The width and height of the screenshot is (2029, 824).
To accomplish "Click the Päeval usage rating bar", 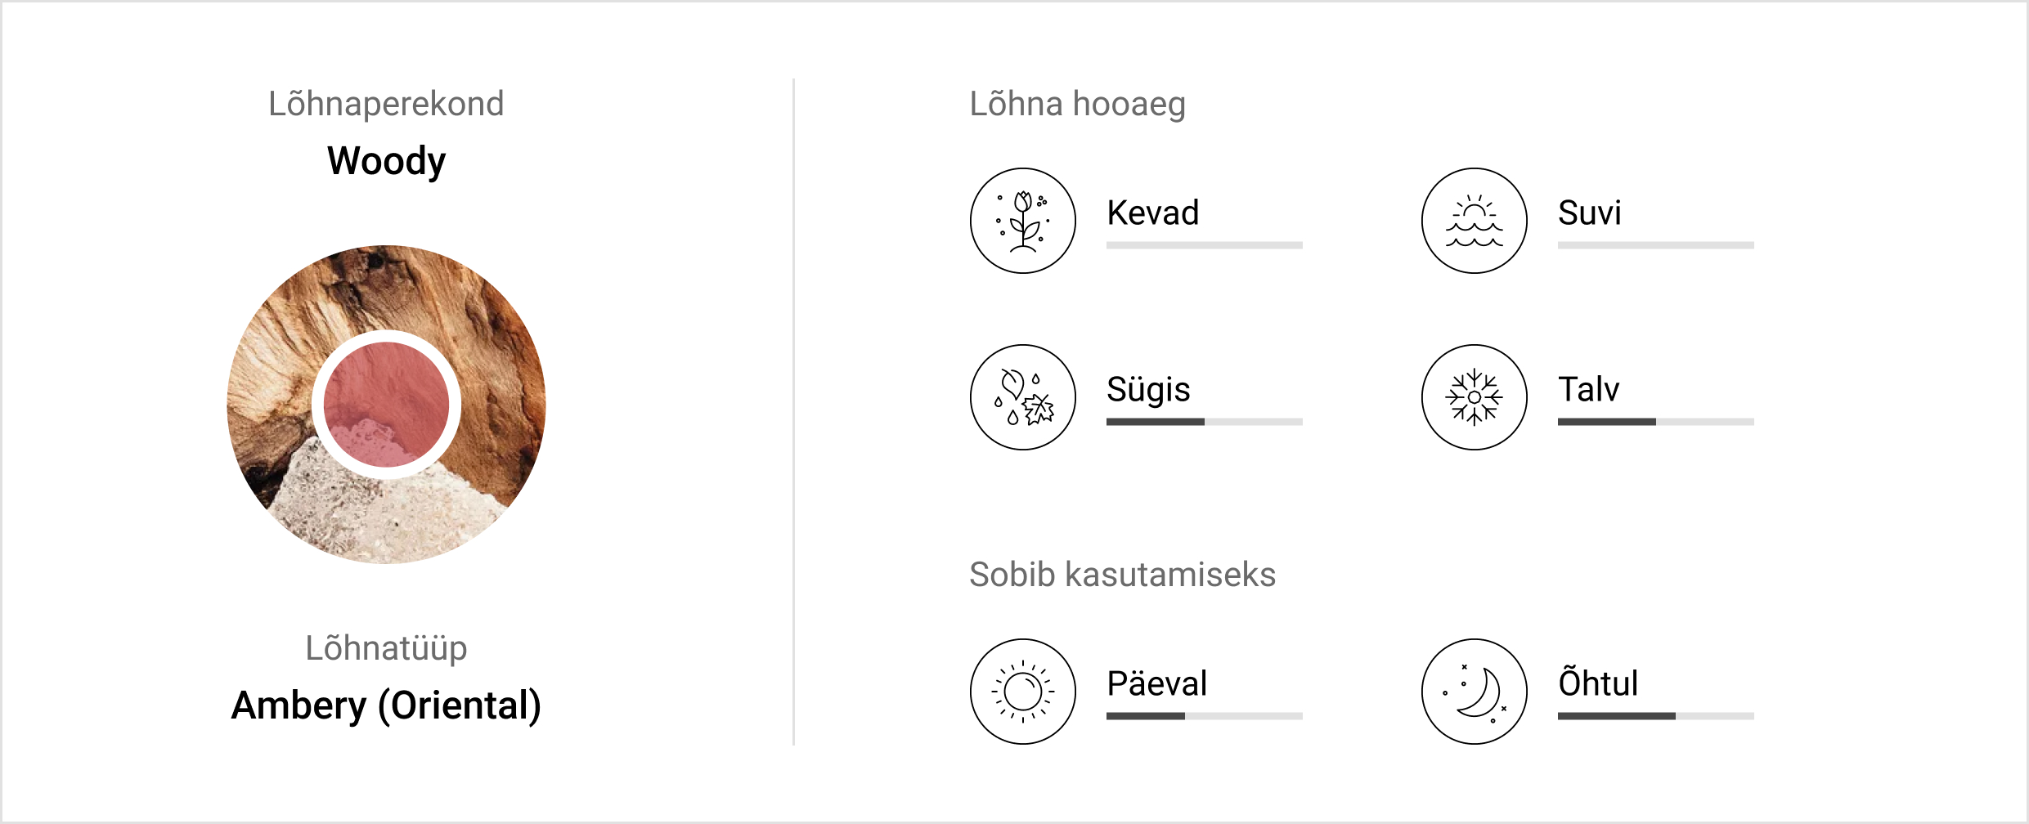I will point(1204,716).
